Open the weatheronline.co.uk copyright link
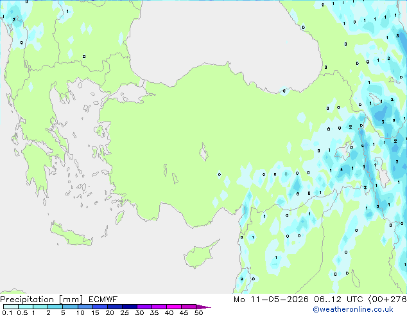Screen dimensions: 407x315 [x=352, y=309]
